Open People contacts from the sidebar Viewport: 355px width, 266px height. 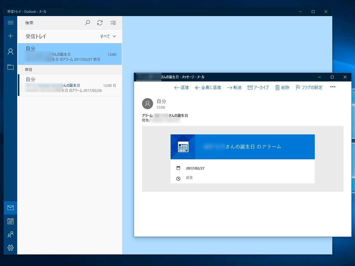[10, 235]
